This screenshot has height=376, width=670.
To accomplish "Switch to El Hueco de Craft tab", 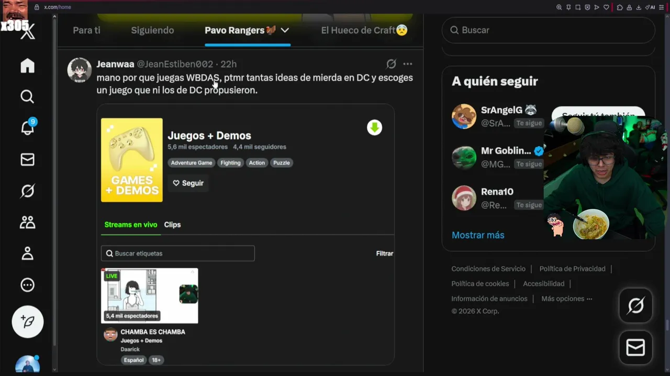I will pyautogui.click(x=364, y=30).
